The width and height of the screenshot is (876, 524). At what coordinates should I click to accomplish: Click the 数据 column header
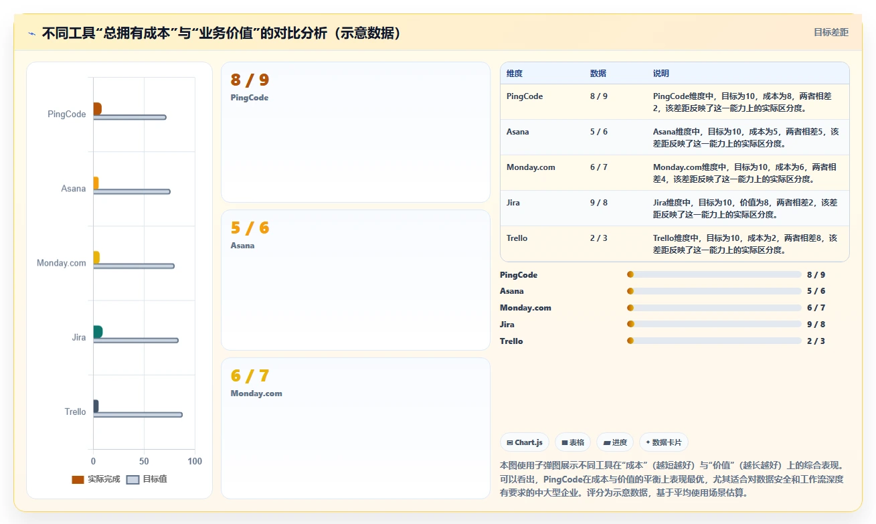pos(598,73)
